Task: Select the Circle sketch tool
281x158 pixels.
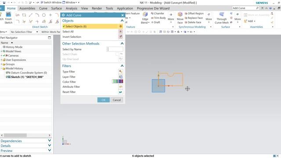Action: pyautogui.click(x=44, y=15)
